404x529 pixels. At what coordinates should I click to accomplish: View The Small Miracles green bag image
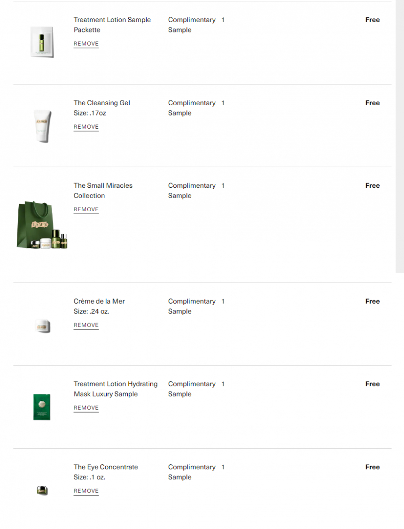point(42,225)
